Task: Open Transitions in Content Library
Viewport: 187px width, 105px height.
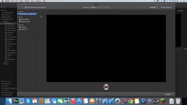Action: point(7,84)
